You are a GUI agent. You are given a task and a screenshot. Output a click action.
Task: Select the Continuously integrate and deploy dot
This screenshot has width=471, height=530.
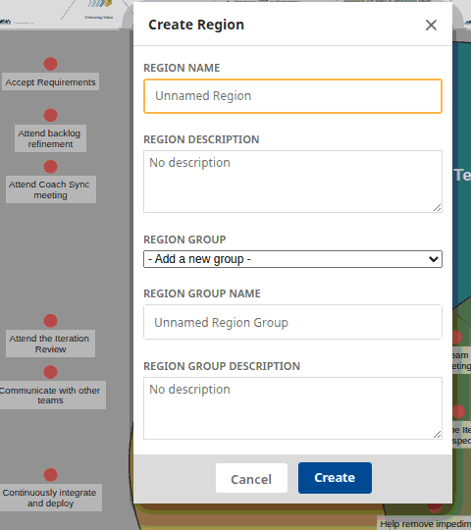point(50,475)
